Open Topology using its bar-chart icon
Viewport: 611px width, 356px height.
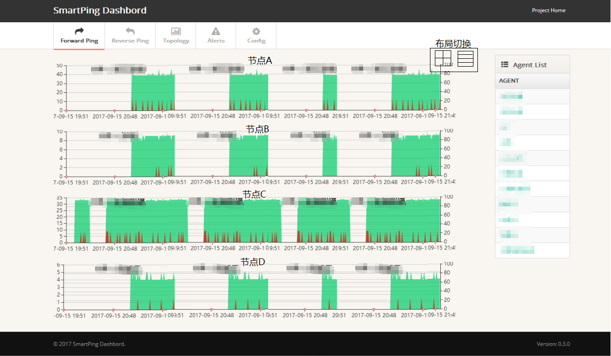click(x=176, y=30)
